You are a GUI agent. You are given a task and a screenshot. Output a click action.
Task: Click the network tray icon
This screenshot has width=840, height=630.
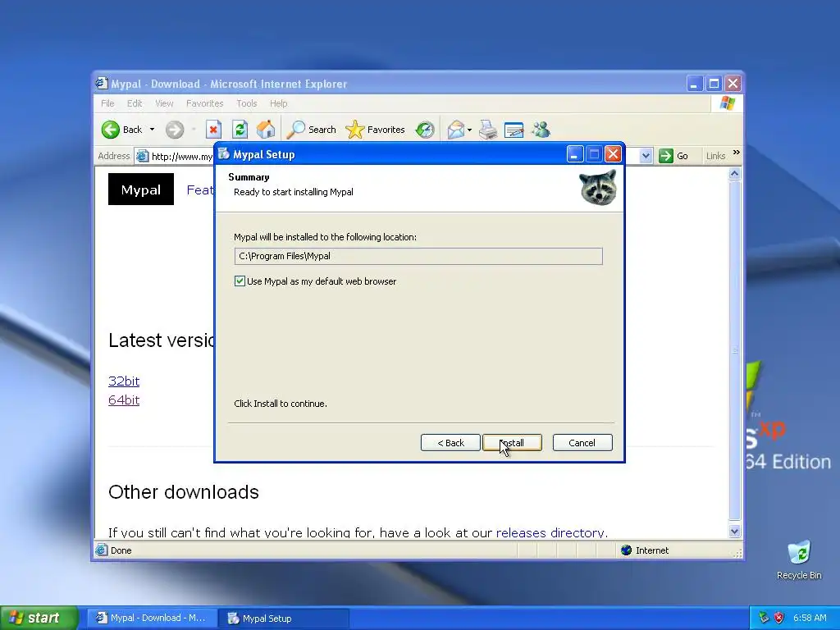click(764, 618)
